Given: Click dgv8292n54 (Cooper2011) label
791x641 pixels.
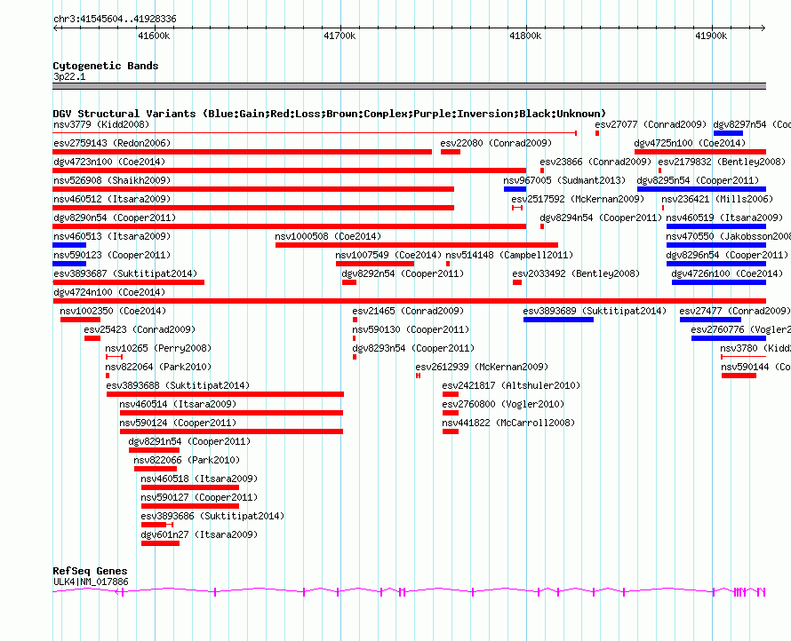Looking at the screenshot, I should (403, 273).
